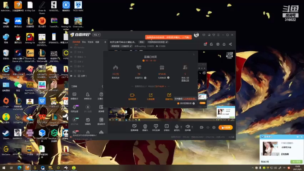304x171 pixels.
Task: Click the speaker icon in bottom toolbar
Action: [x=187, y=127]
